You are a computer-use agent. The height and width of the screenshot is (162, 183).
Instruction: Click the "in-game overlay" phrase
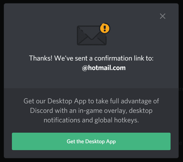coord(103,111)
